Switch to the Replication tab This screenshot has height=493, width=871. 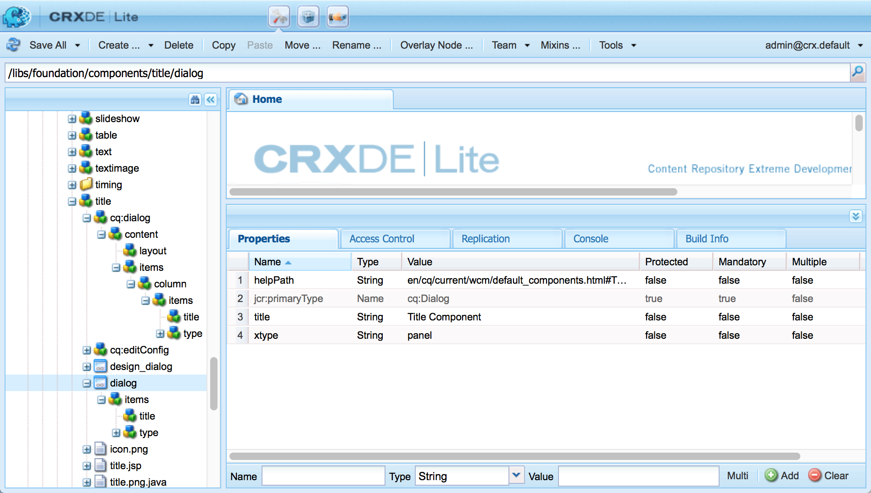507,239
